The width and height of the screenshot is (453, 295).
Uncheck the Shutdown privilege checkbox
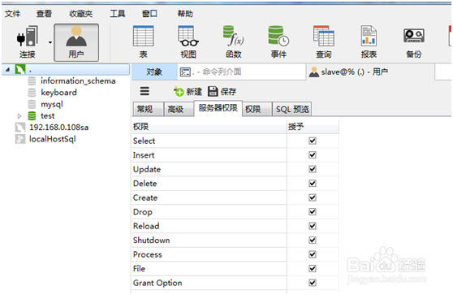[313, 240]
